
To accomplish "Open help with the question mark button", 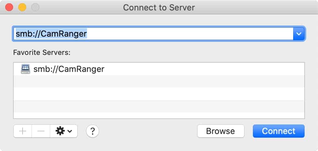I will click(x=93, y=131).
